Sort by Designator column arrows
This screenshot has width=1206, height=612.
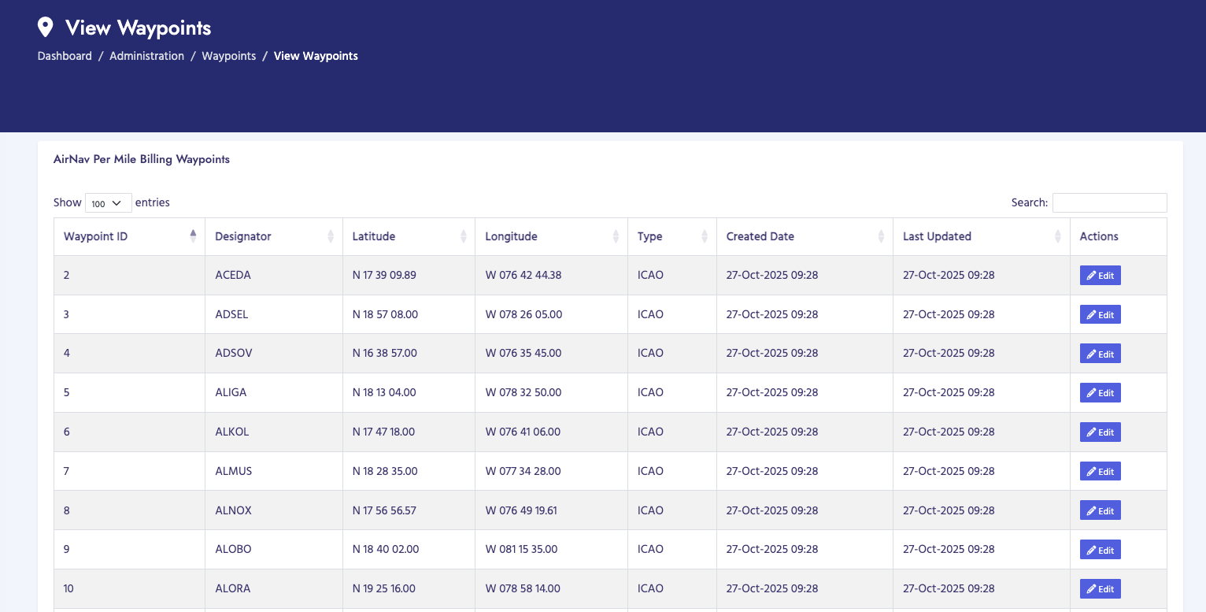pos(330,236)
